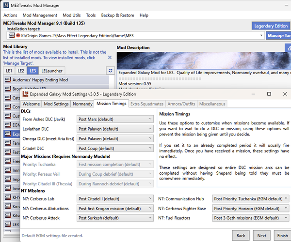This screenshot has width=291, height=242.
Task: Click the ME3Tweaks app icon in title bar
Action: [x=5, y=5]
